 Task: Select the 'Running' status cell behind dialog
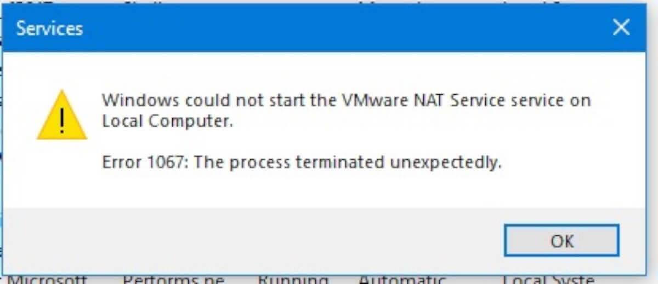click(x=292, y=279)
